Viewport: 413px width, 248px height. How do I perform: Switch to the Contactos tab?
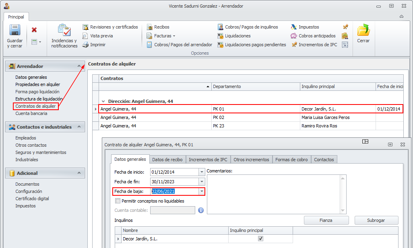pyautogui.click(x=324, y=160)
